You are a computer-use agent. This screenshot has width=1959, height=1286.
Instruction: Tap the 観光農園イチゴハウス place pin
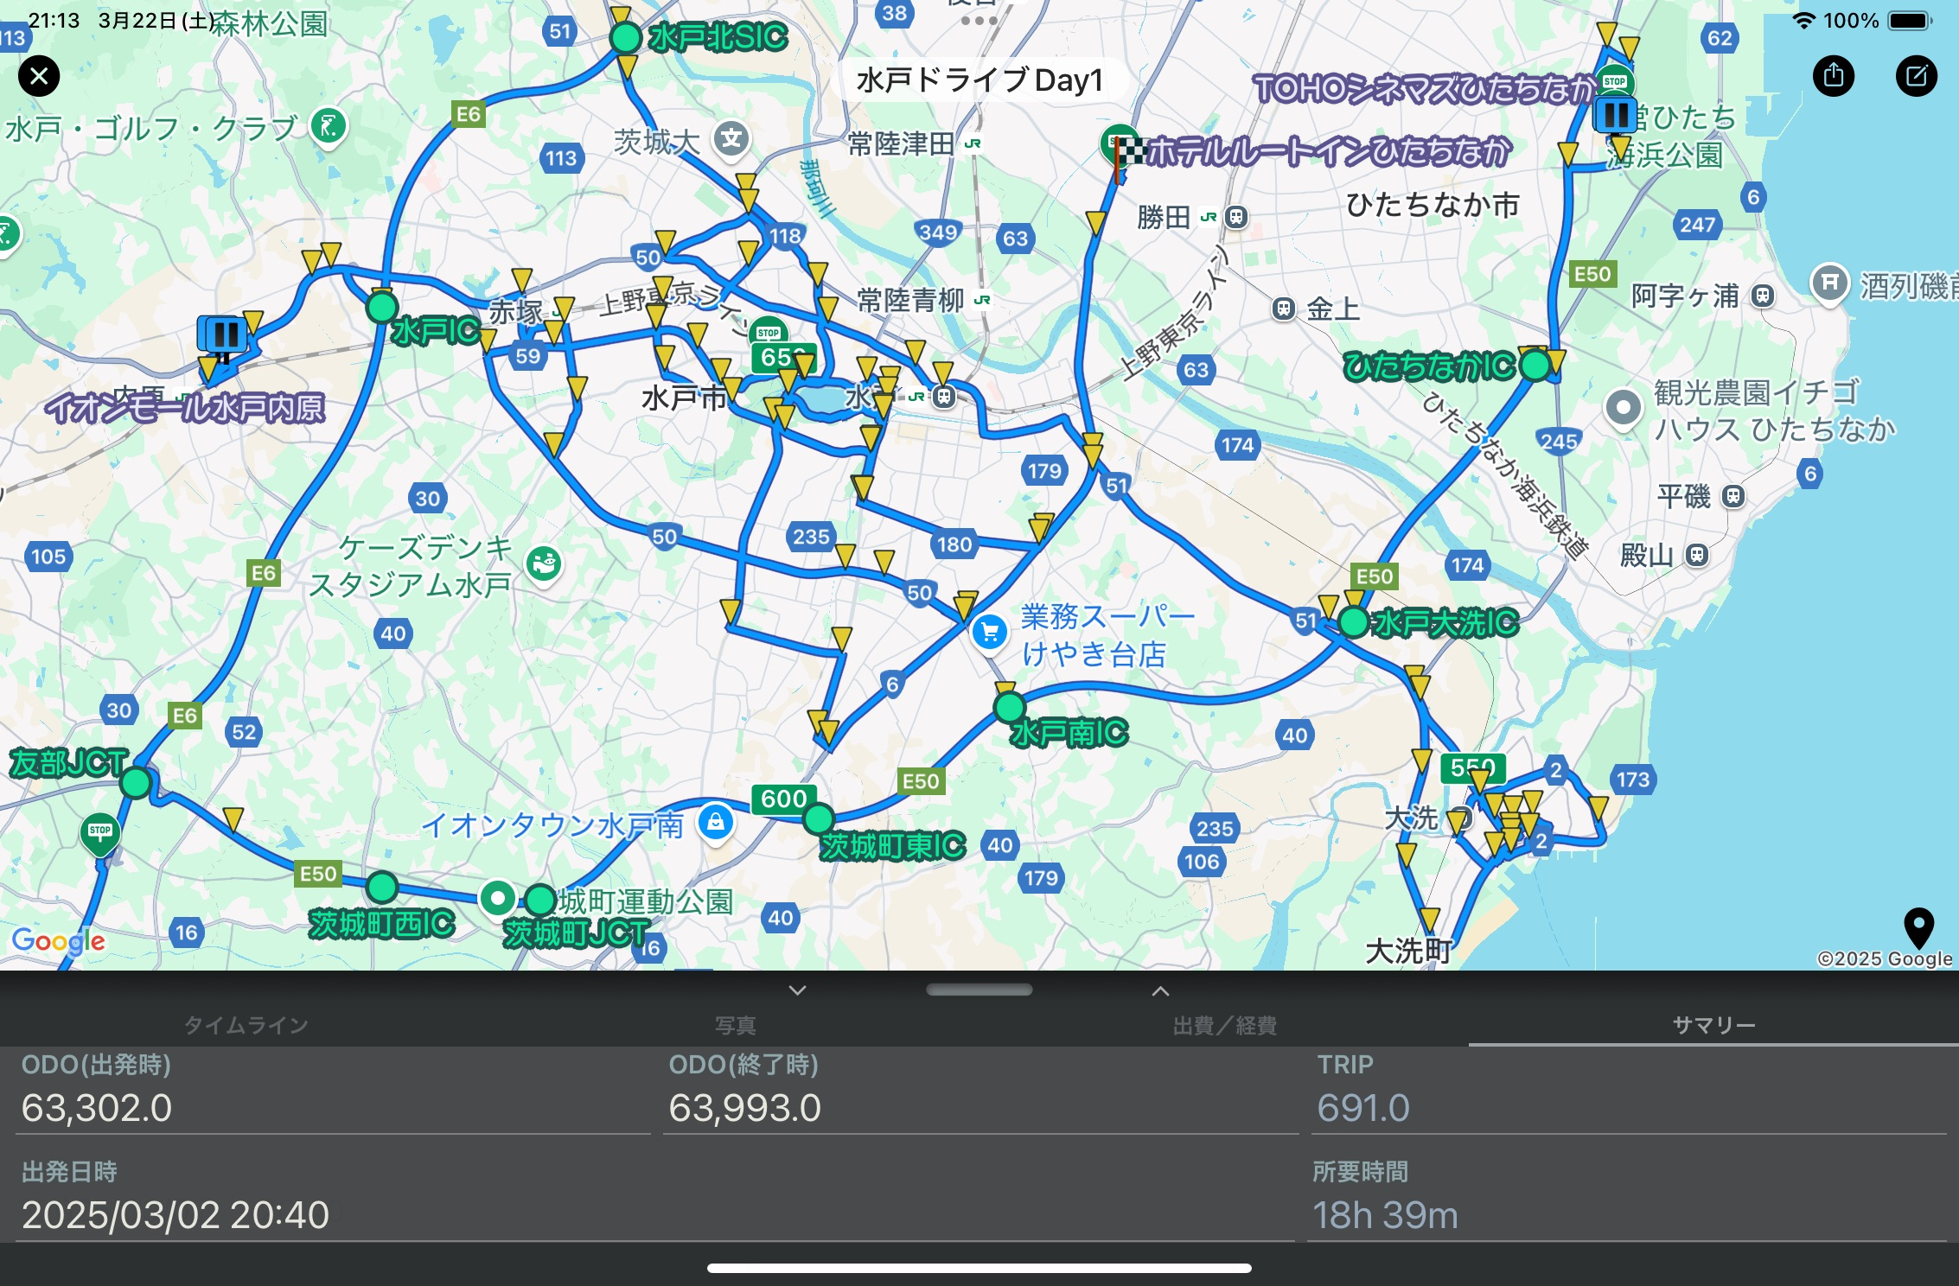click(x=1623, y=408)
